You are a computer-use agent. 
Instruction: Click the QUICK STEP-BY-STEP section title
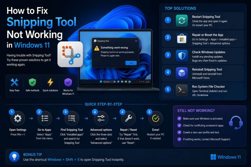tap(103, 104)
